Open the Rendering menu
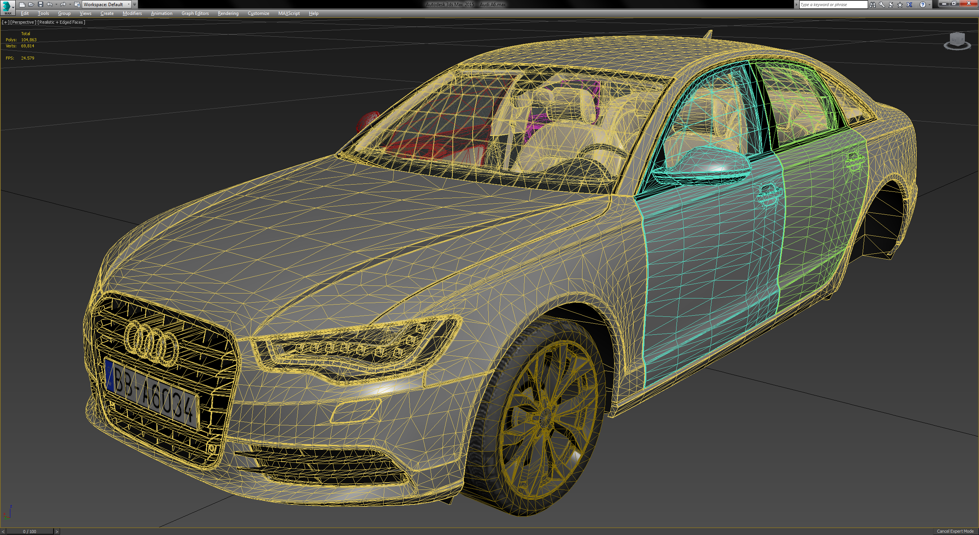Viewport: 979px width, 535px height. (228, 13)
